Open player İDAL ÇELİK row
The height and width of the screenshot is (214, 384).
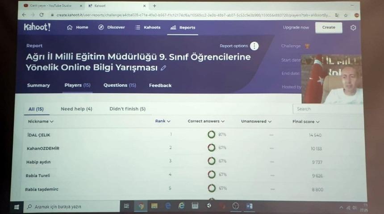click(x=193, y=135)
